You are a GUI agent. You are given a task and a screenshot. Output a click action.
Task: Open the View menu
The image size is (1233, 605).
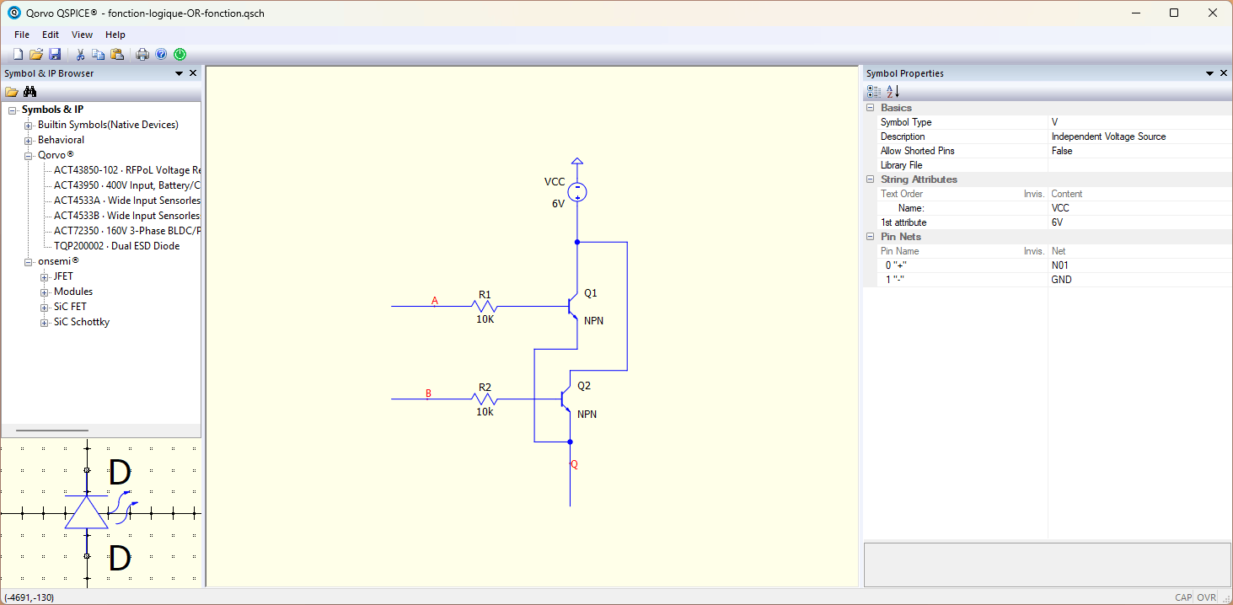coord(82,35)
